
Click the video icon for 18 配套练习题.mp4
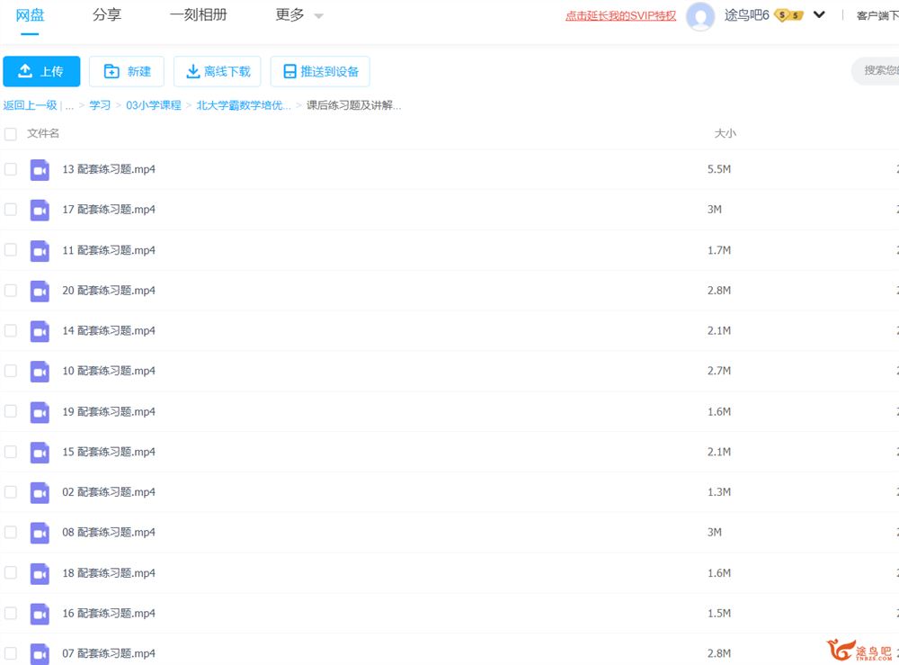(x=40, y=573)
